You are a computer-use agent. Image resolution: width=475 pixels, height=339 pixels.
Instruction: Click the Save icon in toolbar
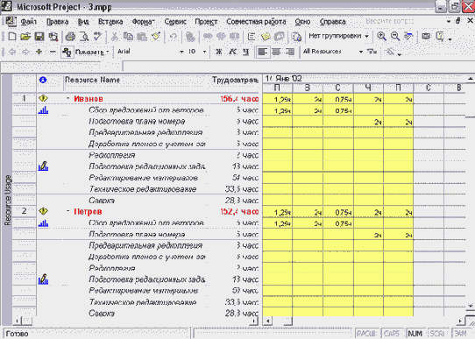[x=39, y=37]
